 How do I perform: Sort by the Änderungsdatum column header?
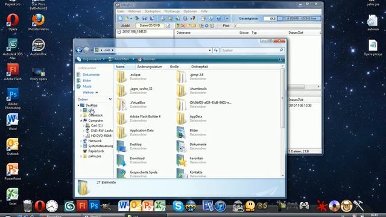point(150,67)
